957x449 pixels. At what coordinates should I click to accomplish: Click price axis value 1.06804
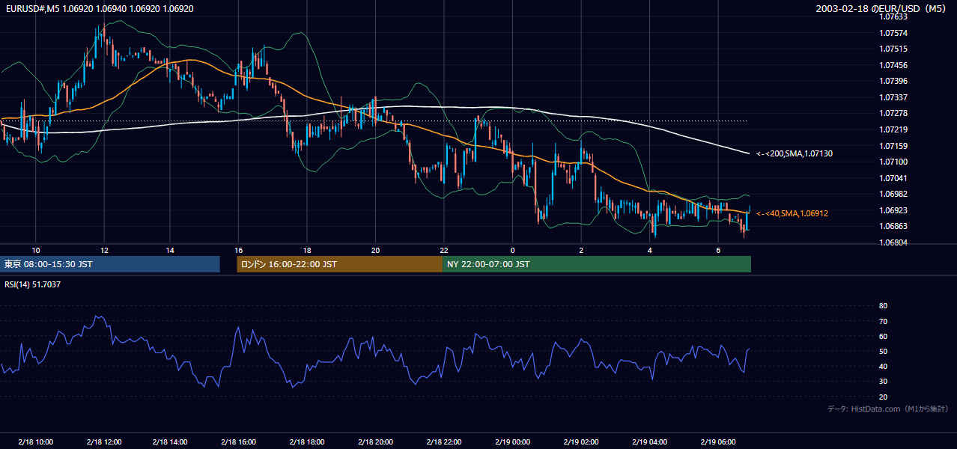click(x=893, y=242)
